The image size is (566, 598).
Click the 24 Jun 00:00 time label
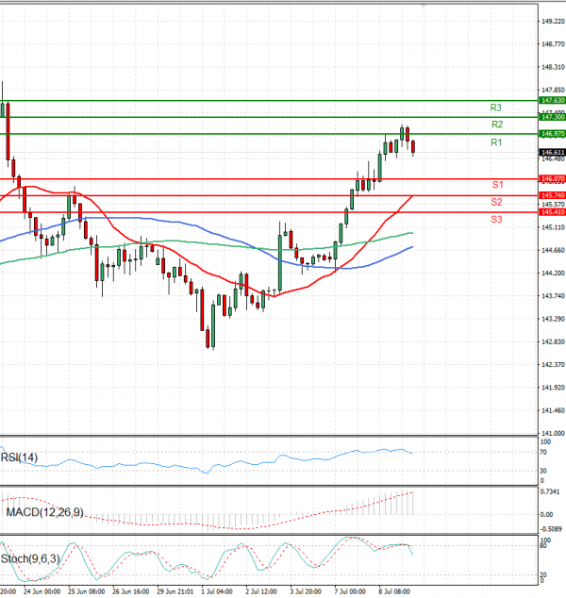pos(42,591)
